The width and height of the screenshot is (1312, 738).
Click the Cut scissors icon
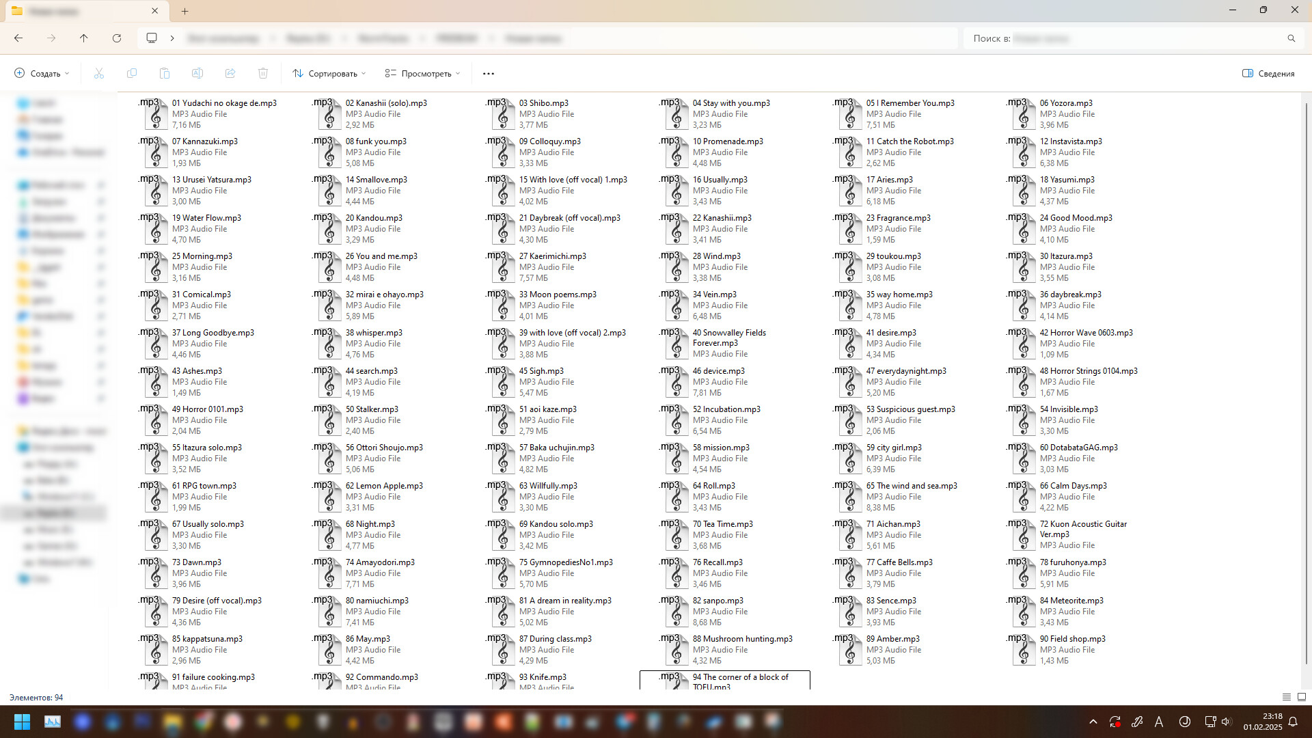99,73
